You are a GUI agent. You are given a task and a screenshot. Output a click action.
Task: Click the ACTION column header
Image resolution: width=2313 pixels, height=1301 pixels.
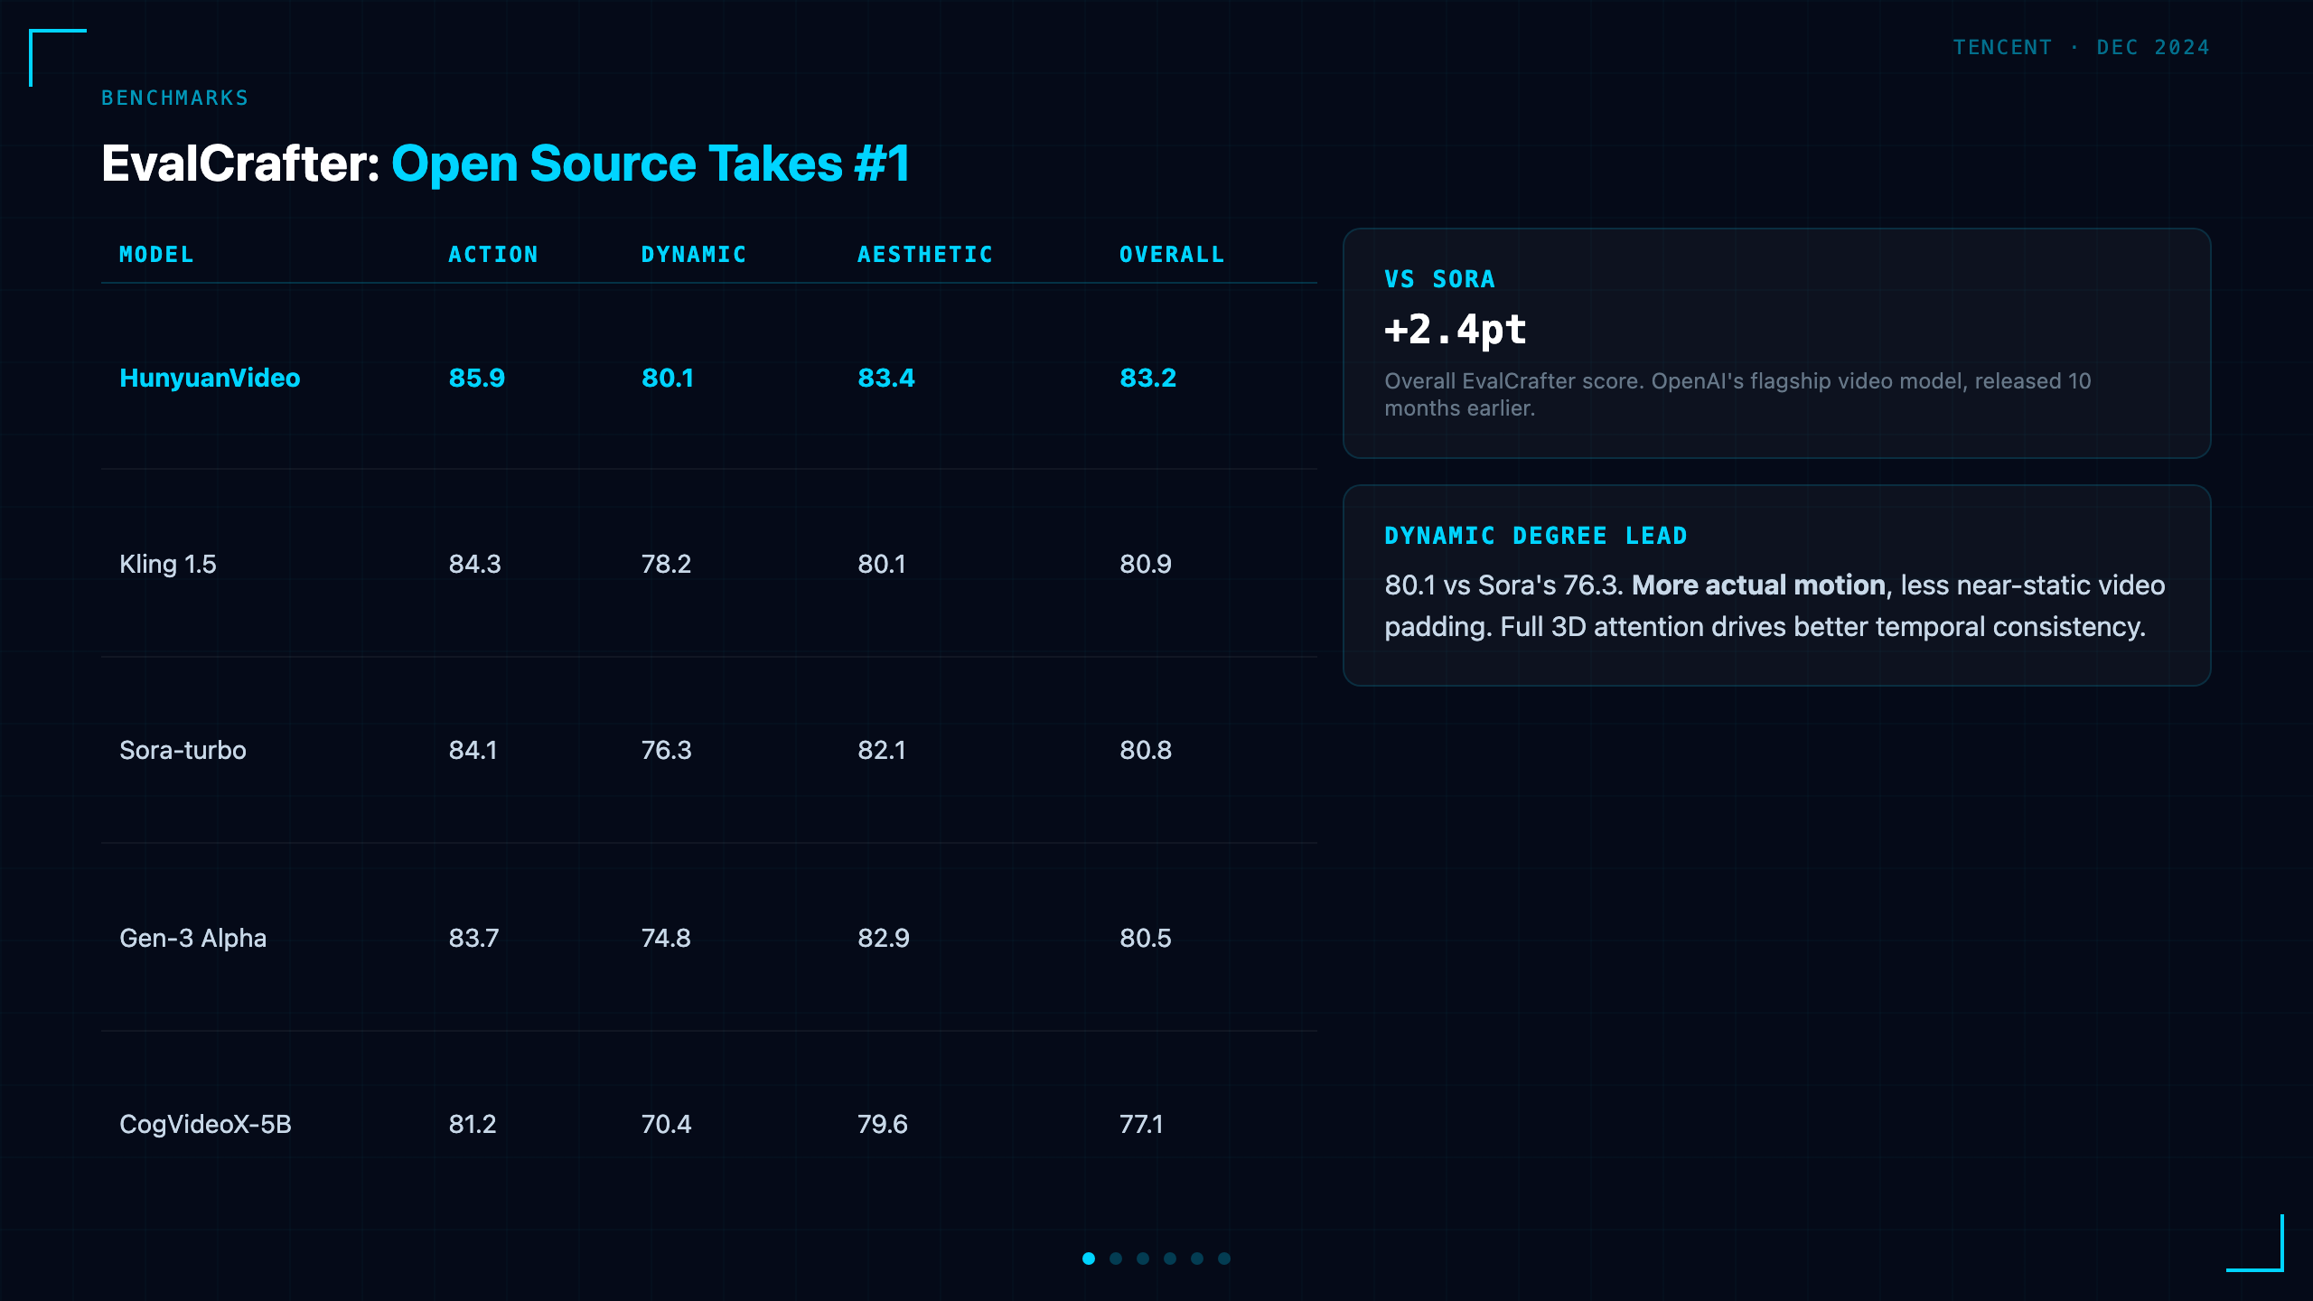[x=493, y=255]
